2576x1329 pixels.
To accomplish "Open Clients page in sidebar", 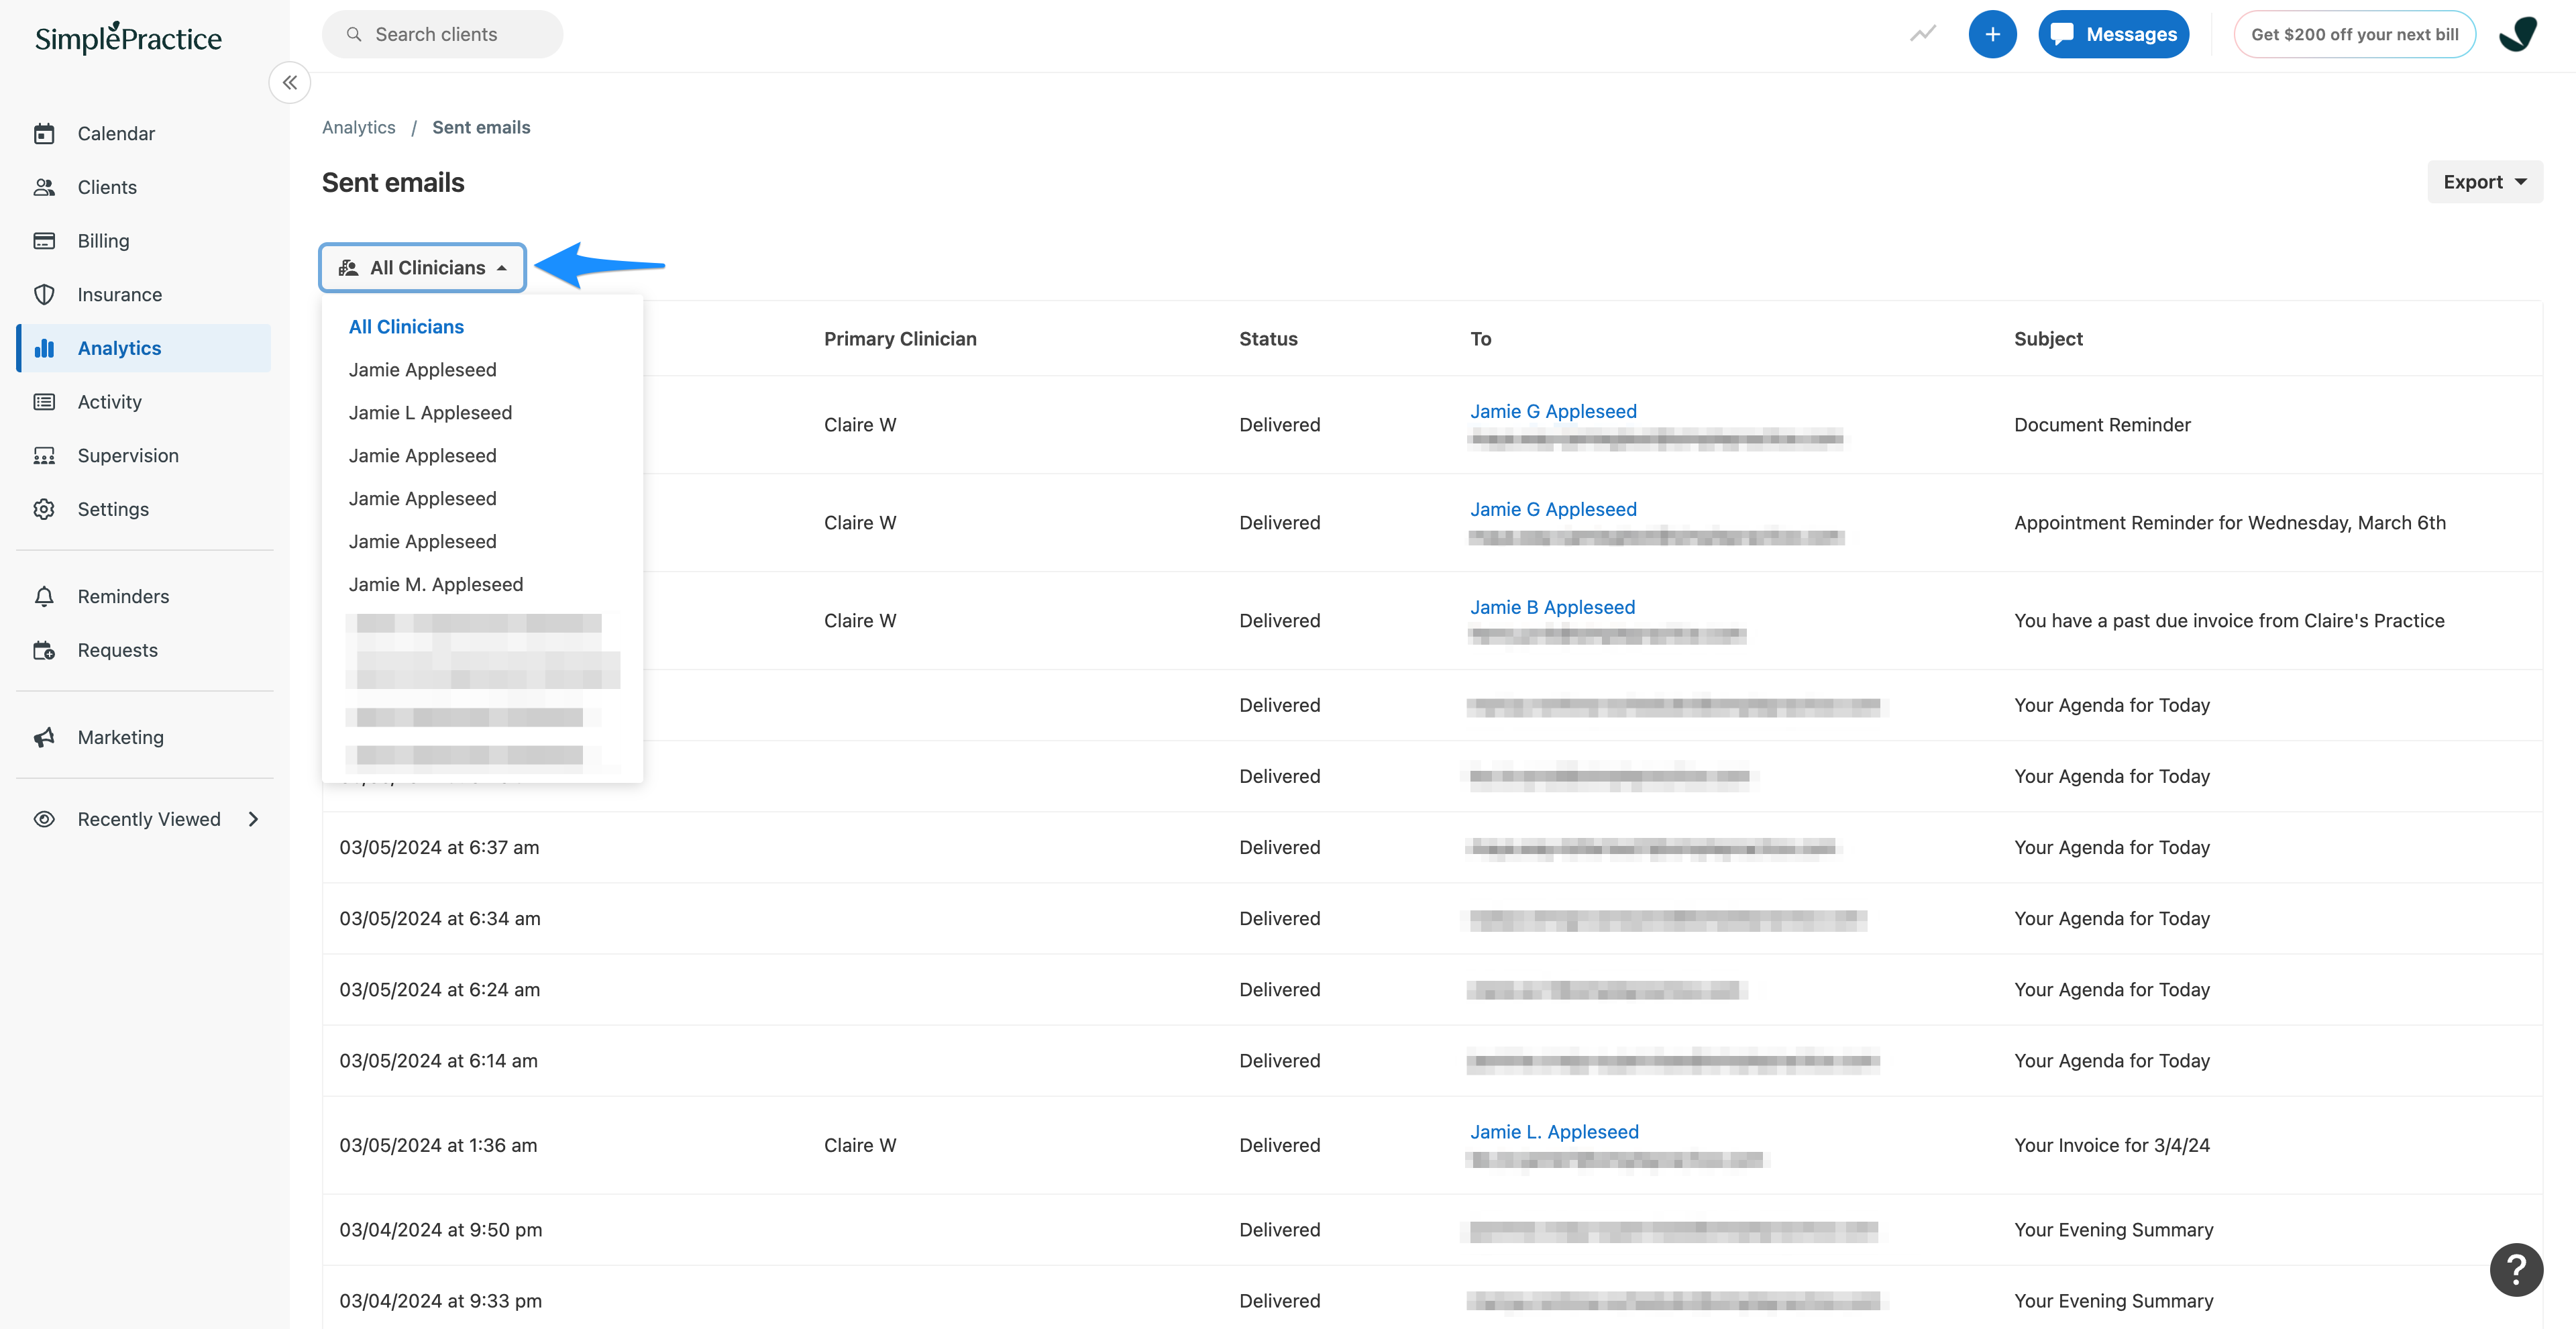I will click(107, 187).
